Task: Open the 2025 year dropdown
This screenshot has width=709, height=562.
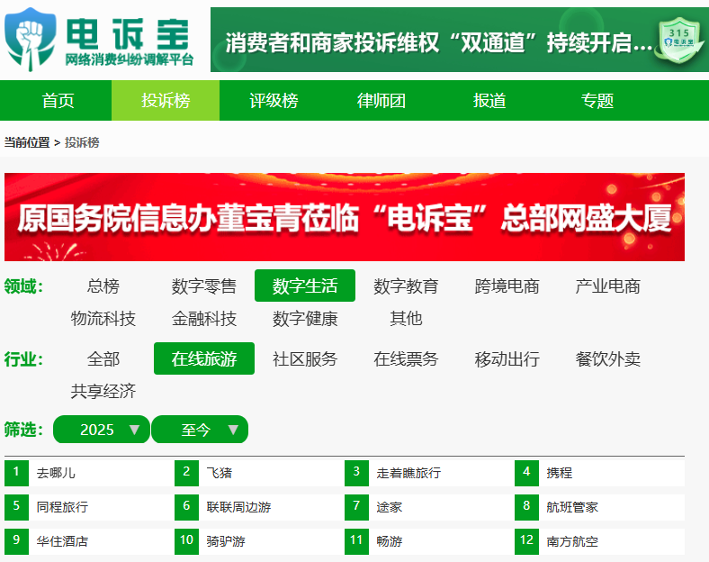Action: click(x=102, y=429)
